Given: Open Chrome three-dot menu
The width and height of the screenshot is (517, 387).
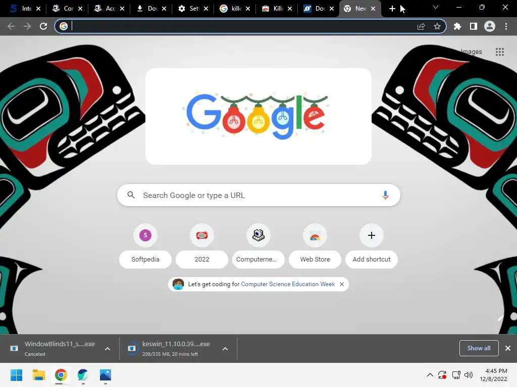Looking at the screenshot, I should coord(506,26).
